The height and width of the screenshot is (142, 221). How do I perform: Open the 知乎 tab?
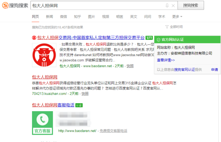(x=77, y=17)
